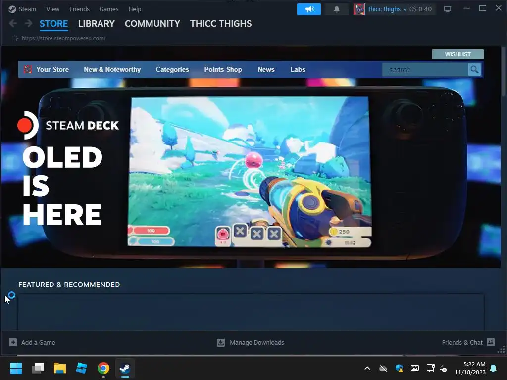The image size is (507, 380).
Task: Go to the Points Shop
Action: click(x=223, y=69)
